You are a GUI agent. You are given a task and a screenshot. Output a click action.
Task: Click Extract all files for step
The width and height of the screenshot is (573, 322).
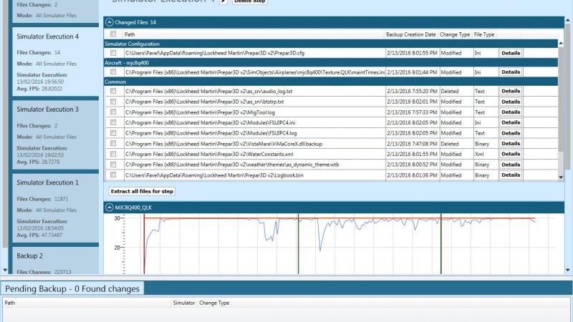pyautogui.click(x=142, y=191)
